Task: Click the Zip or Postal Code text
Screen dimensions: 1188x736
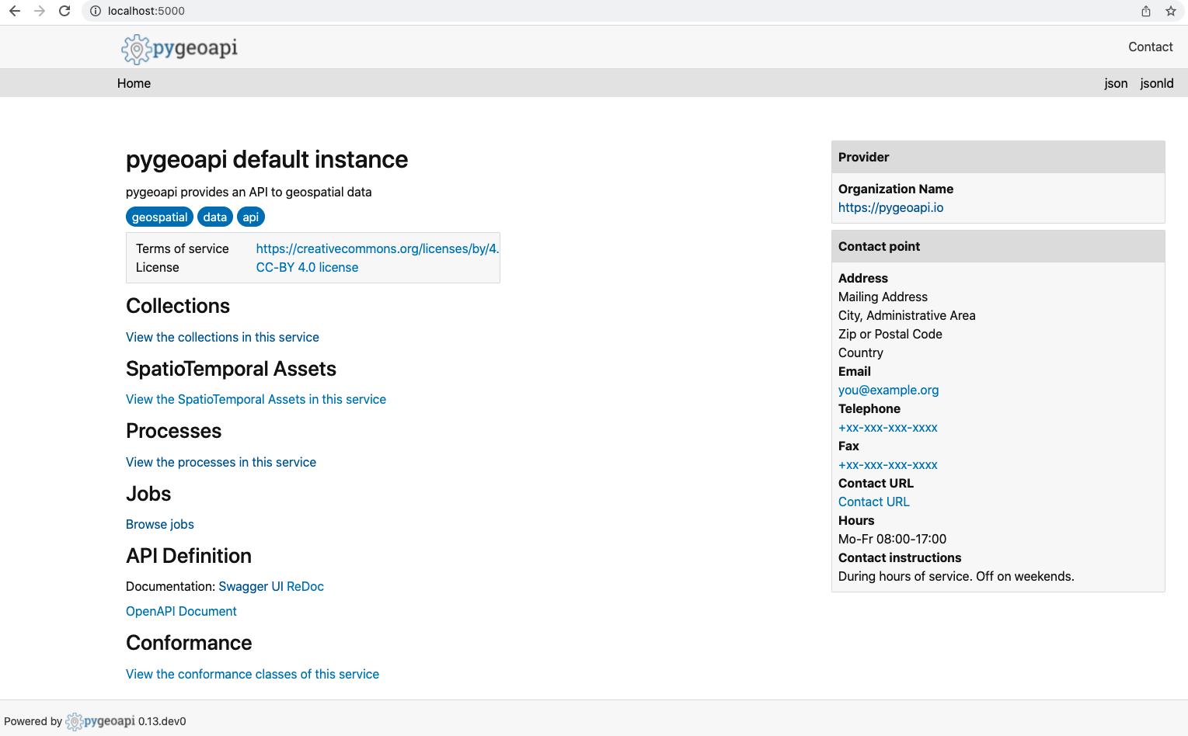Action: [890, 334]
